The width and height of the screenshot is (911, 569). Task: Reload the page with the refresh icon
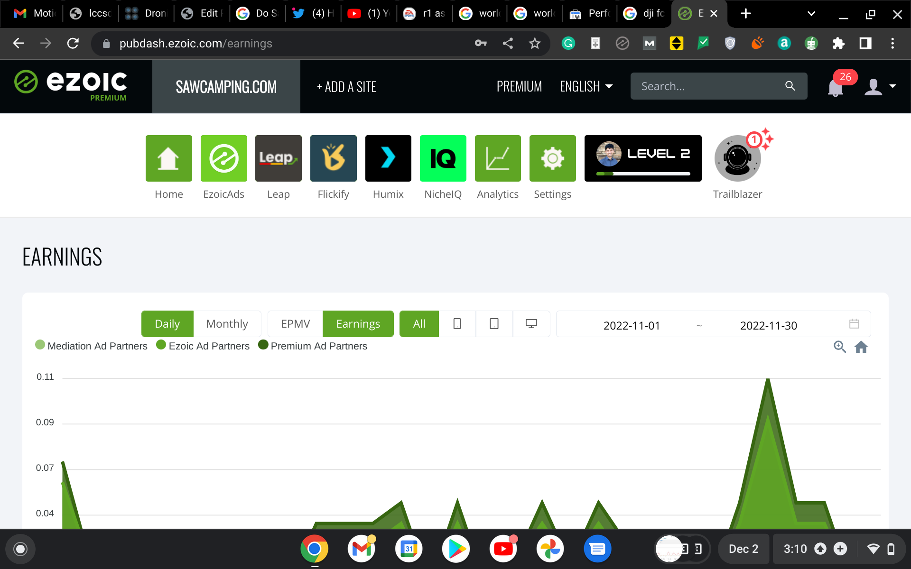coord(73,44)
